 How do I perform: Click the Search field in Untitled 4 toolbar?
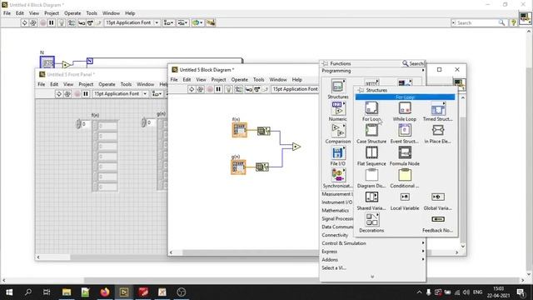pyautogui.click(x=478, y=22)
